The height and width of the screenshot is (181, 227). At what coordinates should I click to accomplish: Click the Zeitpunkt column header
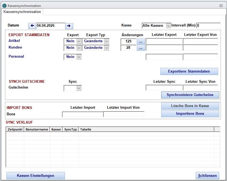(15, 129)
